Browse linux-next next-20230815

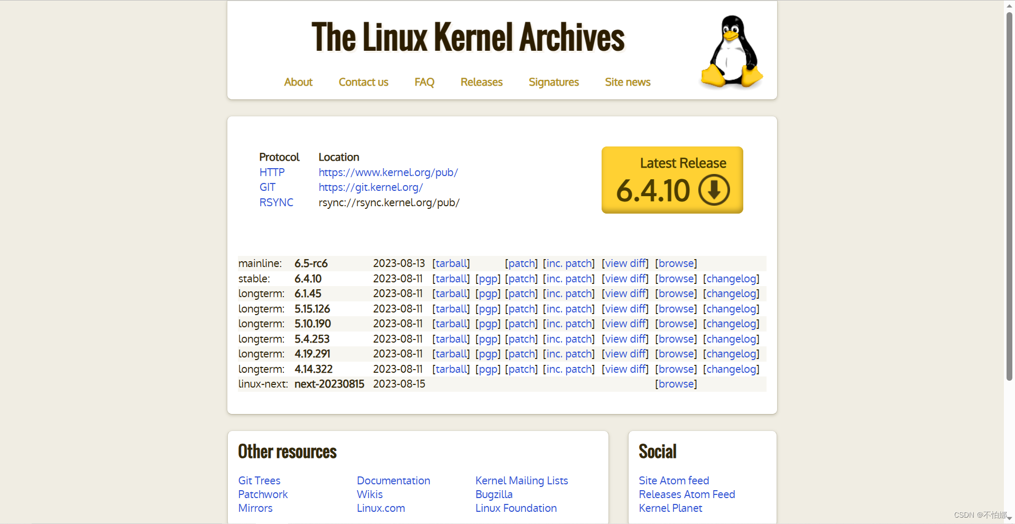click(x=676, y=384)
